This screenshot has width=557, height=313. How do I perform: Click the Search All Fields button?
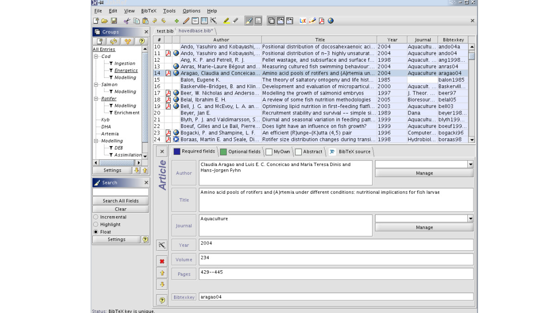121,201
